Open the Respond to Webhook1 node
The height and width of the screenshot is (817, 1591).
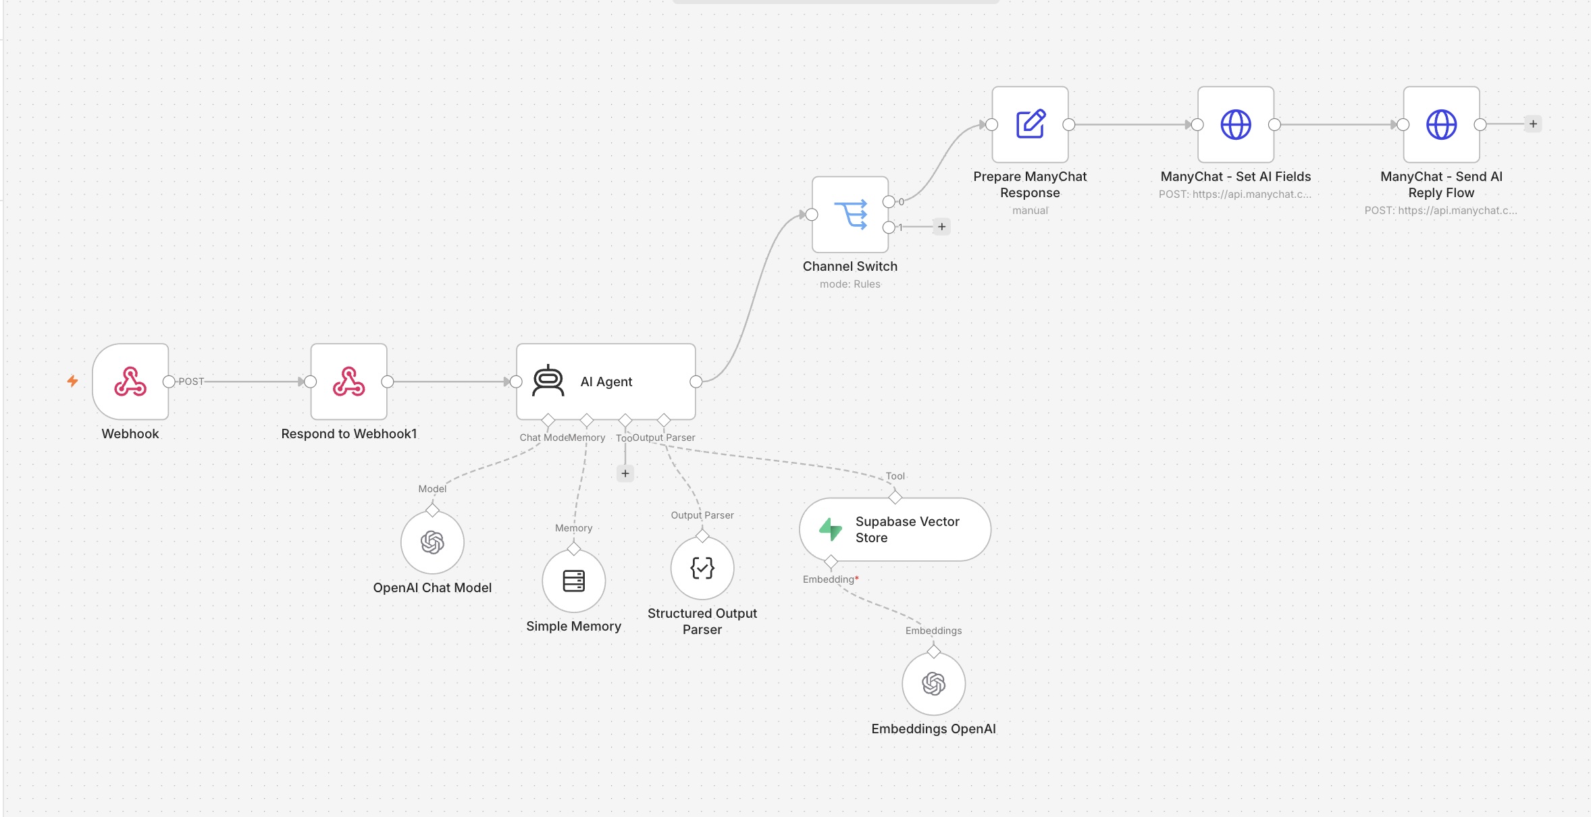(x=349, y=381)
